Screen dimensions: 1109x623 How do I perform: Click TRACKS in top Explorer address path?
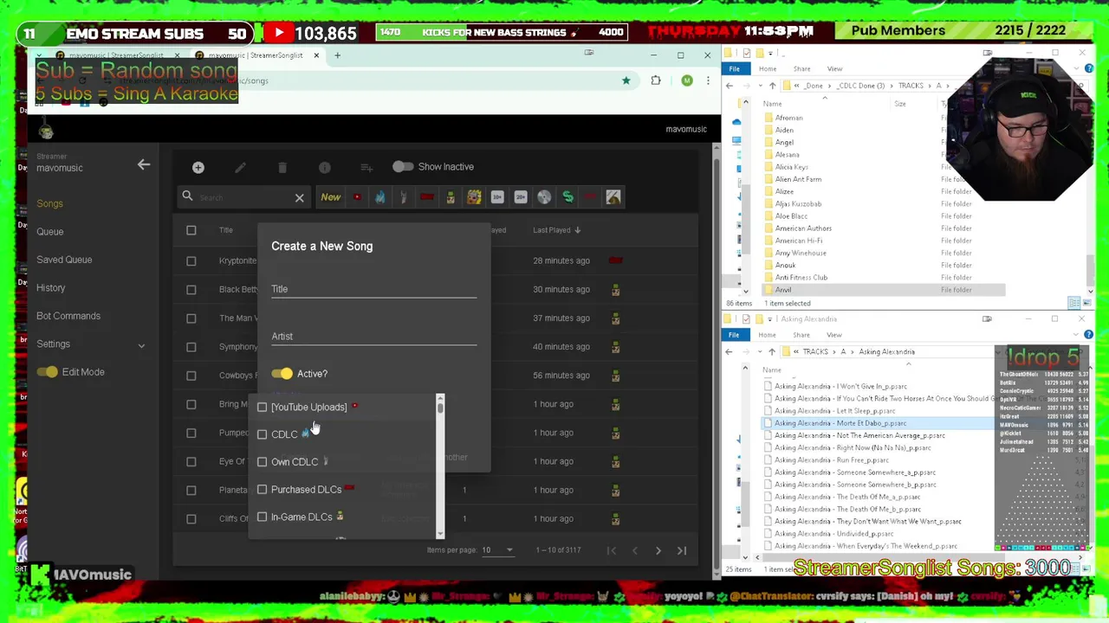point(910,86)
